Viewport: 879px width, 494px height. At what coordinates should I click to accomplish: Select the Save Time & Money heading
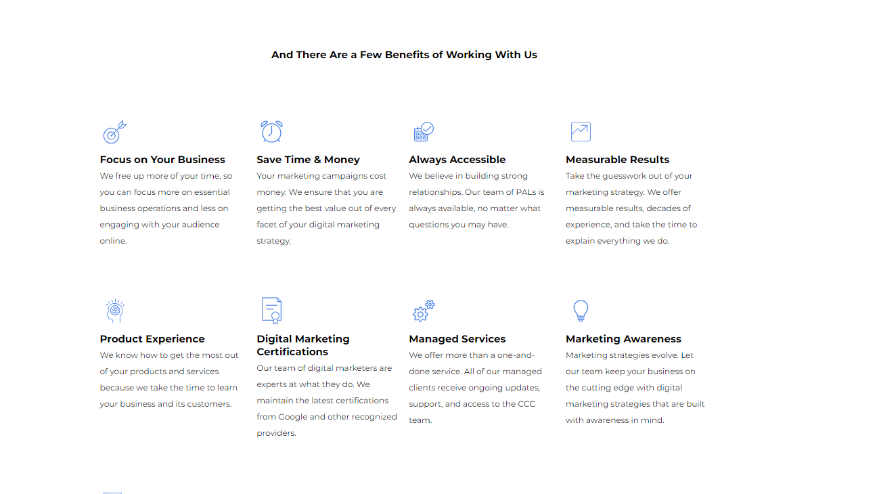pyautogui.click(x=308, y=160)
